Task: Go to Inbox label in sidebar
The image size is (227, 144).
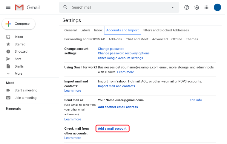Action: pyautogui.click(x=19, y=37)
